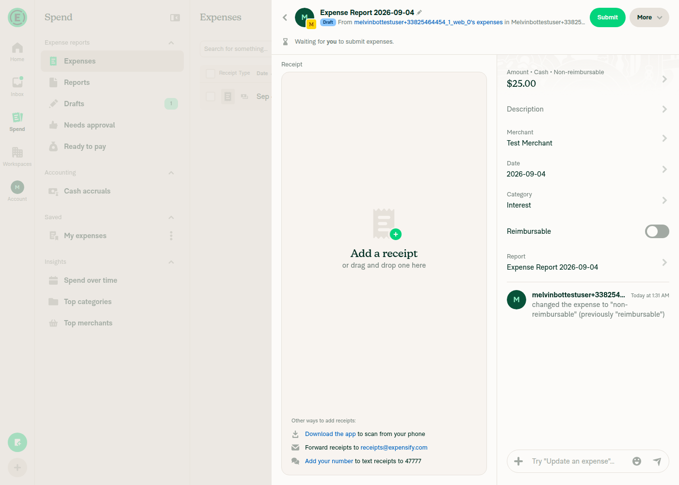Image resolution: width=679 pixels, height=485 pixels.
Task: Click the message composer input field
Action: pos(577,461)
